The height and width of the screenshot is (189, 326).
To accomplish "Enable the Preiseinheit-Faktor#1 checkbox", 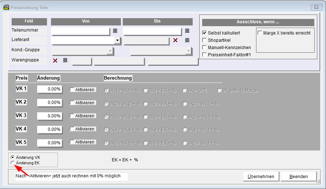I will pos(204,55).
